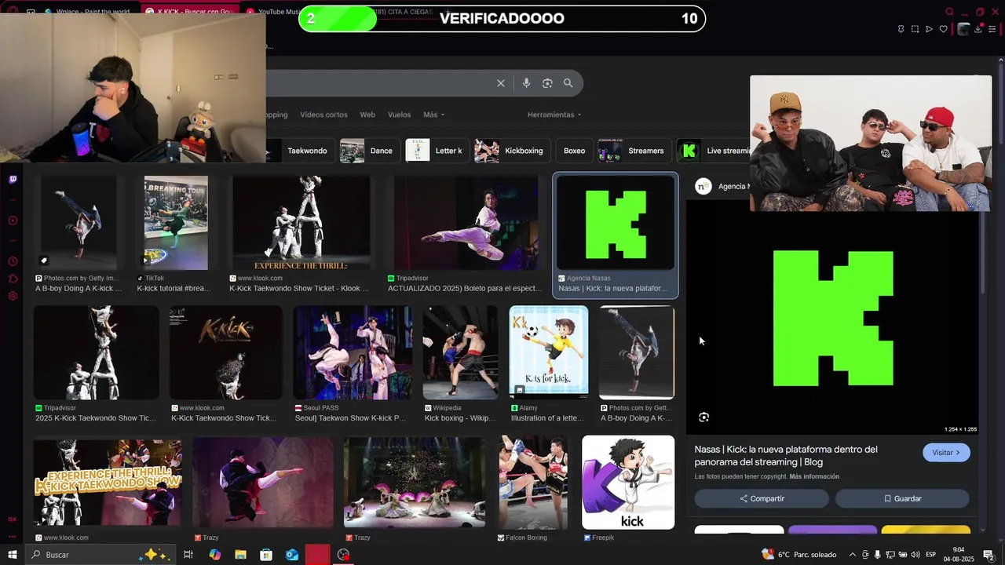Open Task View on the taskbar
Image resolution: width=1005 pixels, height=565 pixels.
pos(188,555)
